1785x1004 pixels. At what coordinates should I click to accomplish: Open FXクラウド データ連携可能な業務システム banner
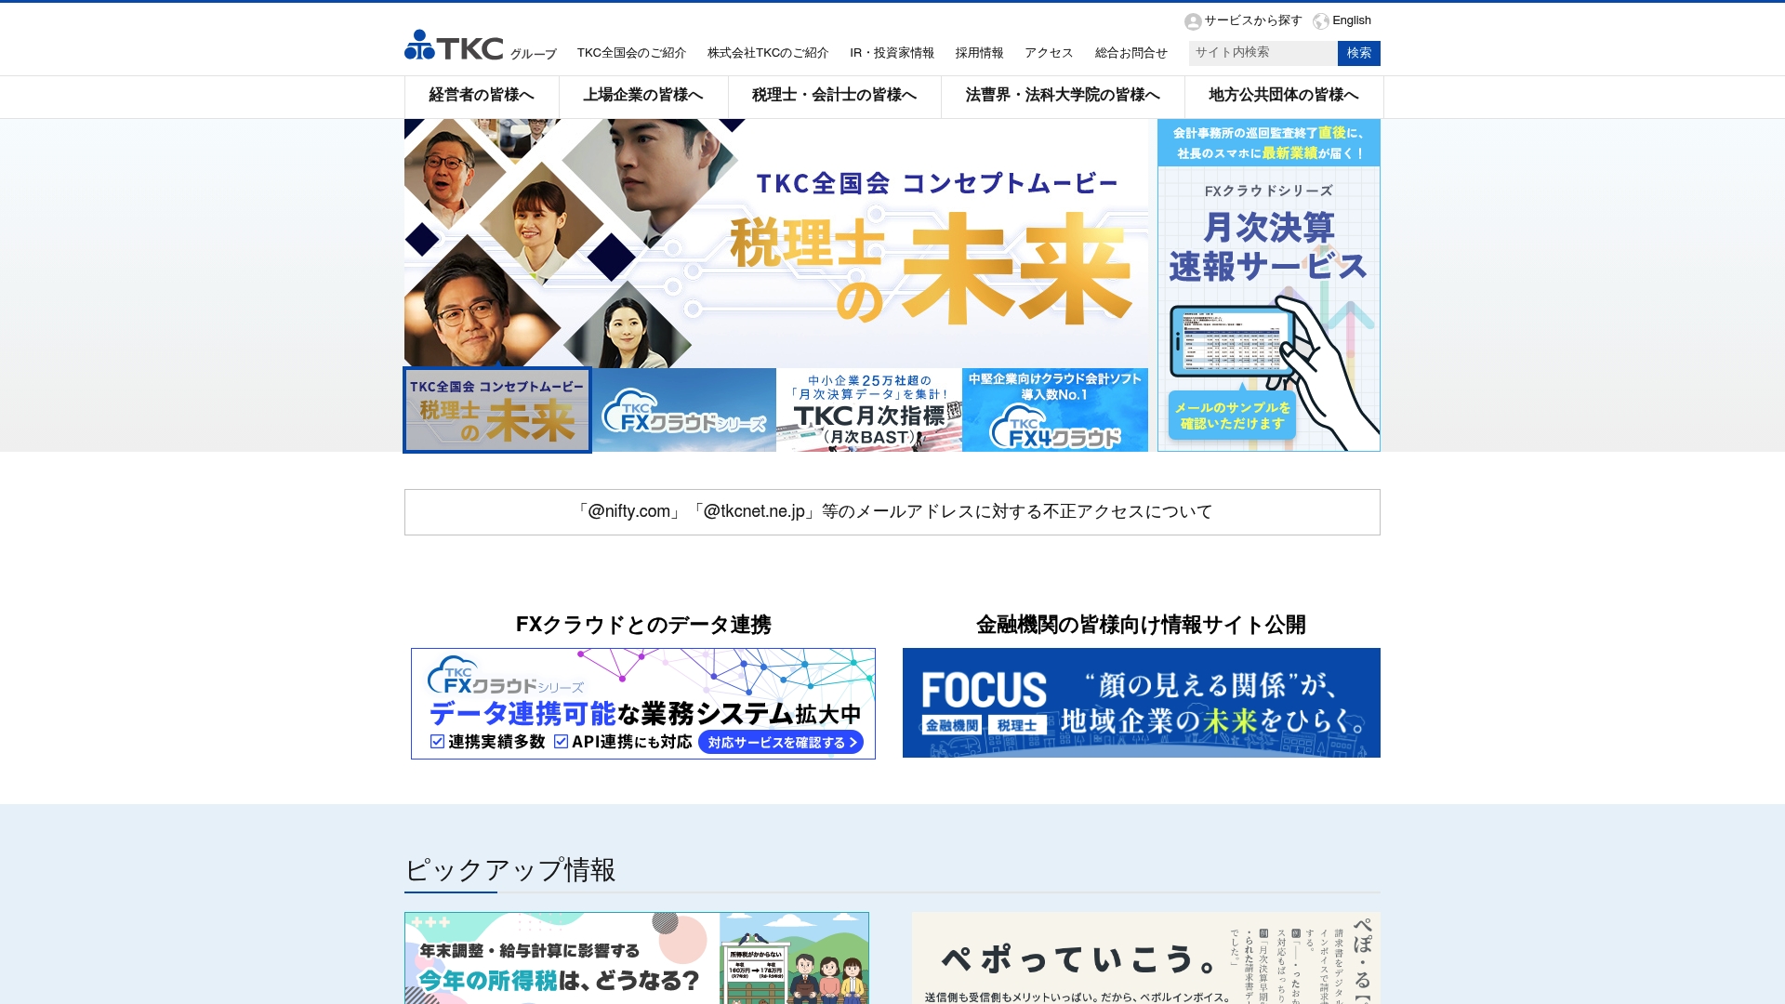coord(643,704)
